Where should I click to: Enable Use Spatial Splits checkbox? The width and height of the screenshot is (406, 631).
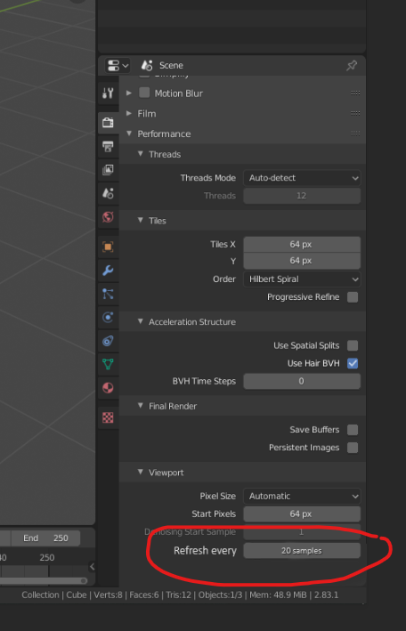353,345
